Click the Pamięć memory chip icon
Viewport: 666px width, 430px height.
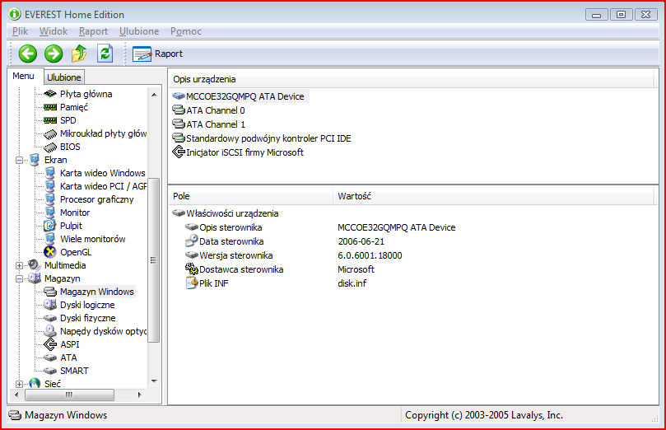pyautogui.click(x=50, y=107)
